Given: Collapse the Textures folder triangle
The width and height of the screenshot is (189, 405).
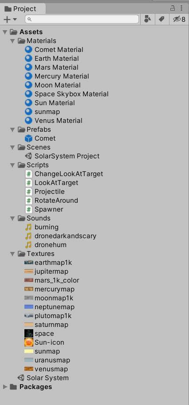Looking at the screenshot, I should (x=12, y=254).
